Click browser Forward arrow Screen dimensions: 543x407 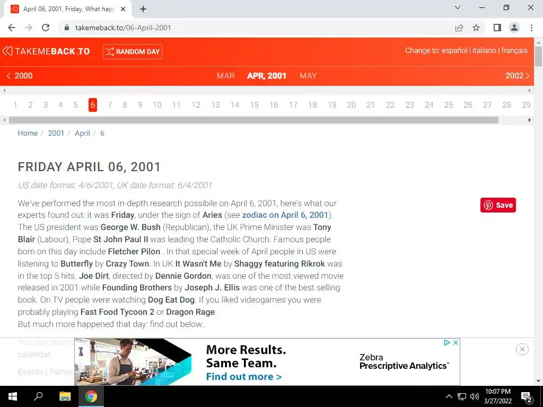click(29, 28)
